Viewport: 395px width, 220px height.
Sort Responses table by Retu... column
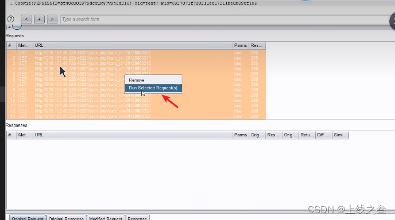[x=307, y=135]
